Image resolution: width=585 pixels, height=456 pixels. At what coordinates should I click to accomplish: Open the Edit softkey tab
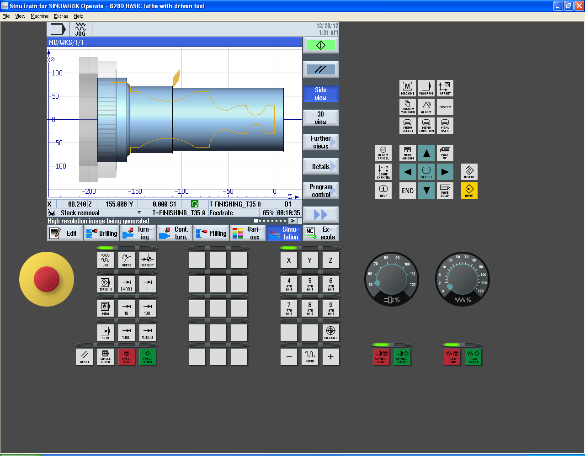(65, 233)
